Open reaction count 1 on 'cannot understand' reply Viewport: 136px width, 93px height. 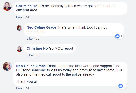(x=121, y=36)
